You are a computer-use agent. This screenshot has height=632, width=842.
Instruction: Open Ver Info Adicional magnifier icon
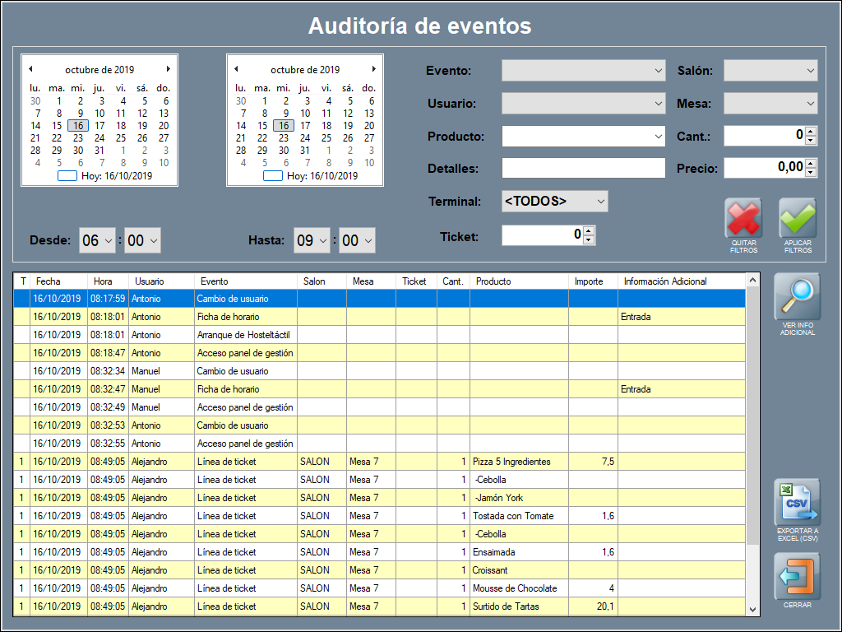point(797,297)
